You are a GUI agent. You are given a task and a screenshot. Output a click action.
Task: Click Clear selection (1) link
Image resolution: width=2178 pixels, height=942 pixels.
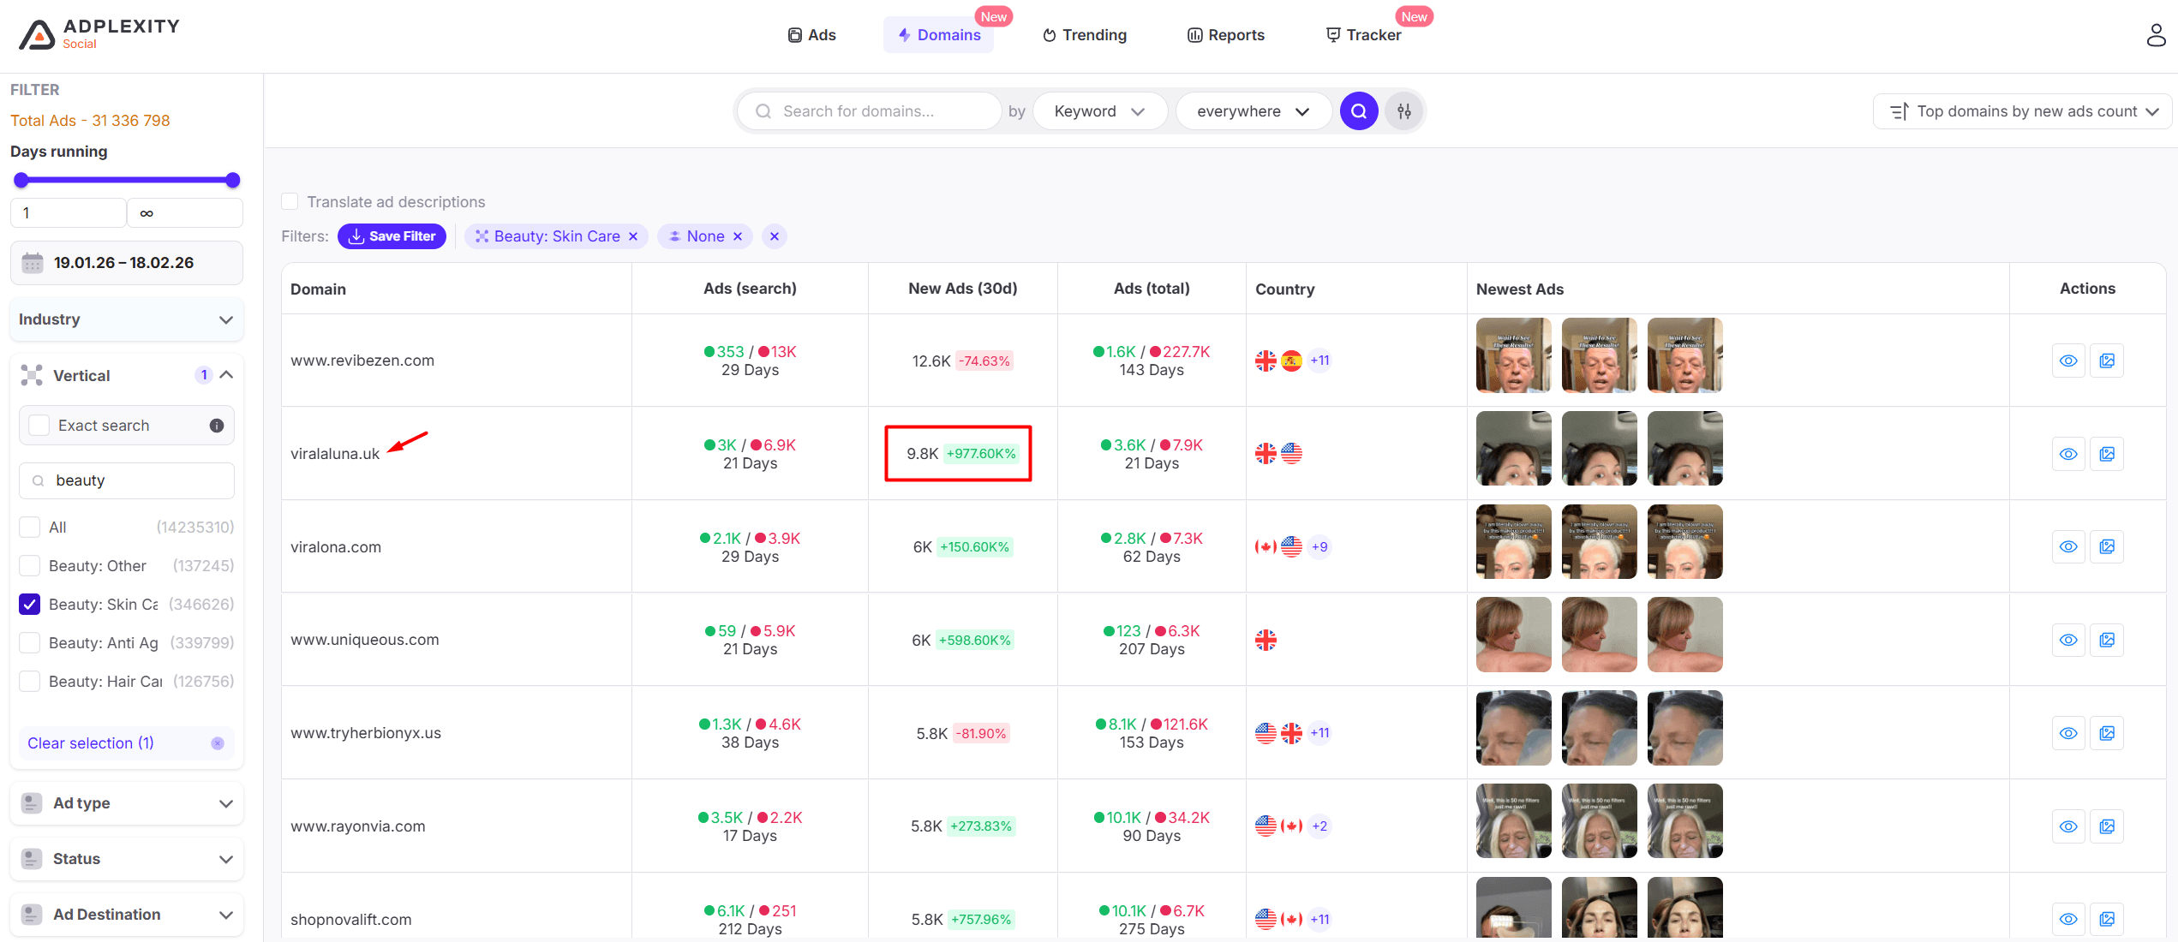click(x=91, y=743)
